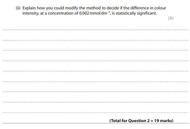Click the fourth dotted answer line
This screenshot has width=190, height=129.
(95, 61)
